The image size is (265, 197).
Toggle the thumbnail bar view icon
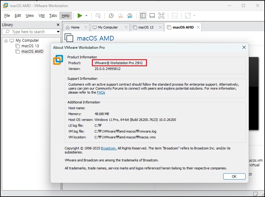click(152, 16)
